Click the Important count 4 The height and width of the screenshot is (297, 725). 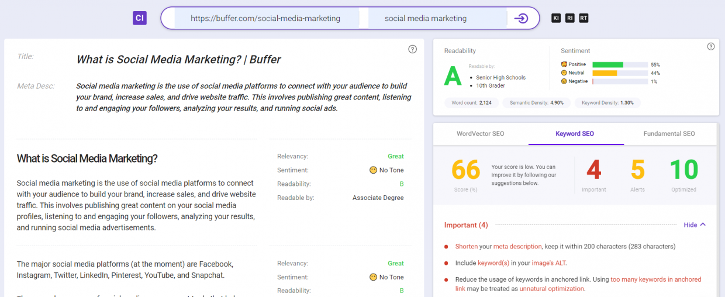pyautogui.click(x=593, y=170)
